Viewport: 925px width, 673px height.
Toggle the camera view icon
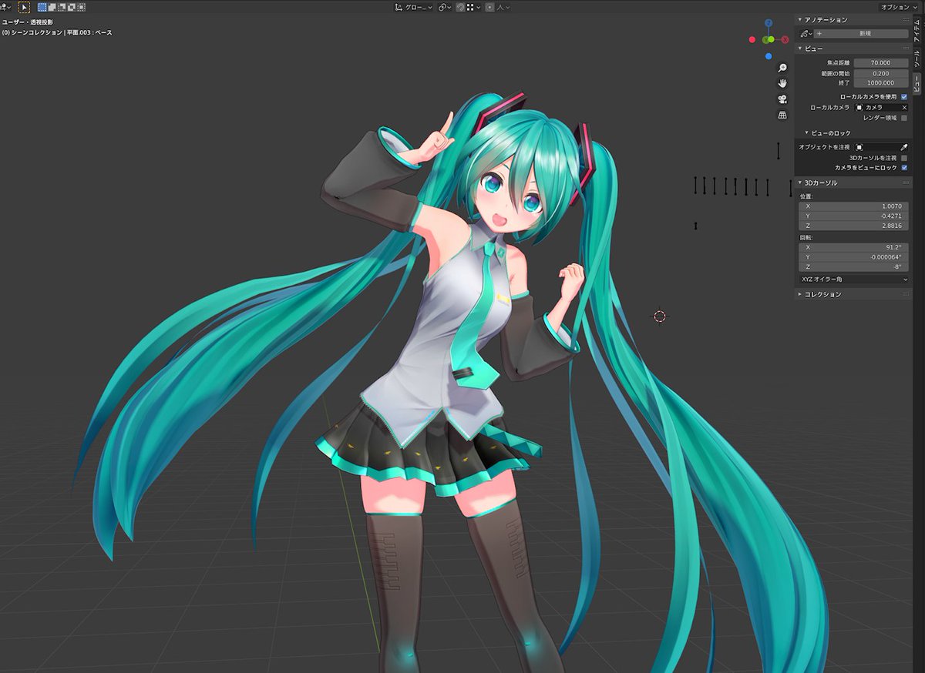782,99
